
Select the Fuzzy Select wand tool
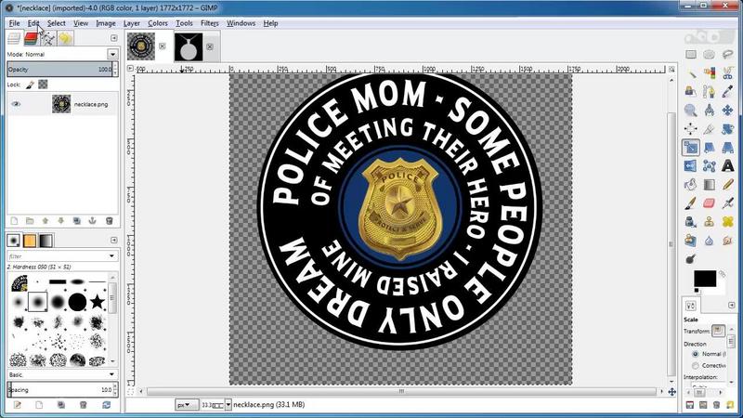691,73
